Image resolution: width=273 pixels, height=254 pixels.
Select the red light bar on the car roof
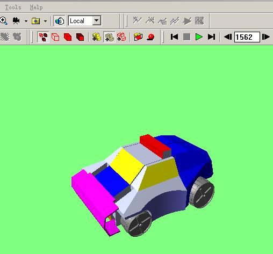point(154,146)
